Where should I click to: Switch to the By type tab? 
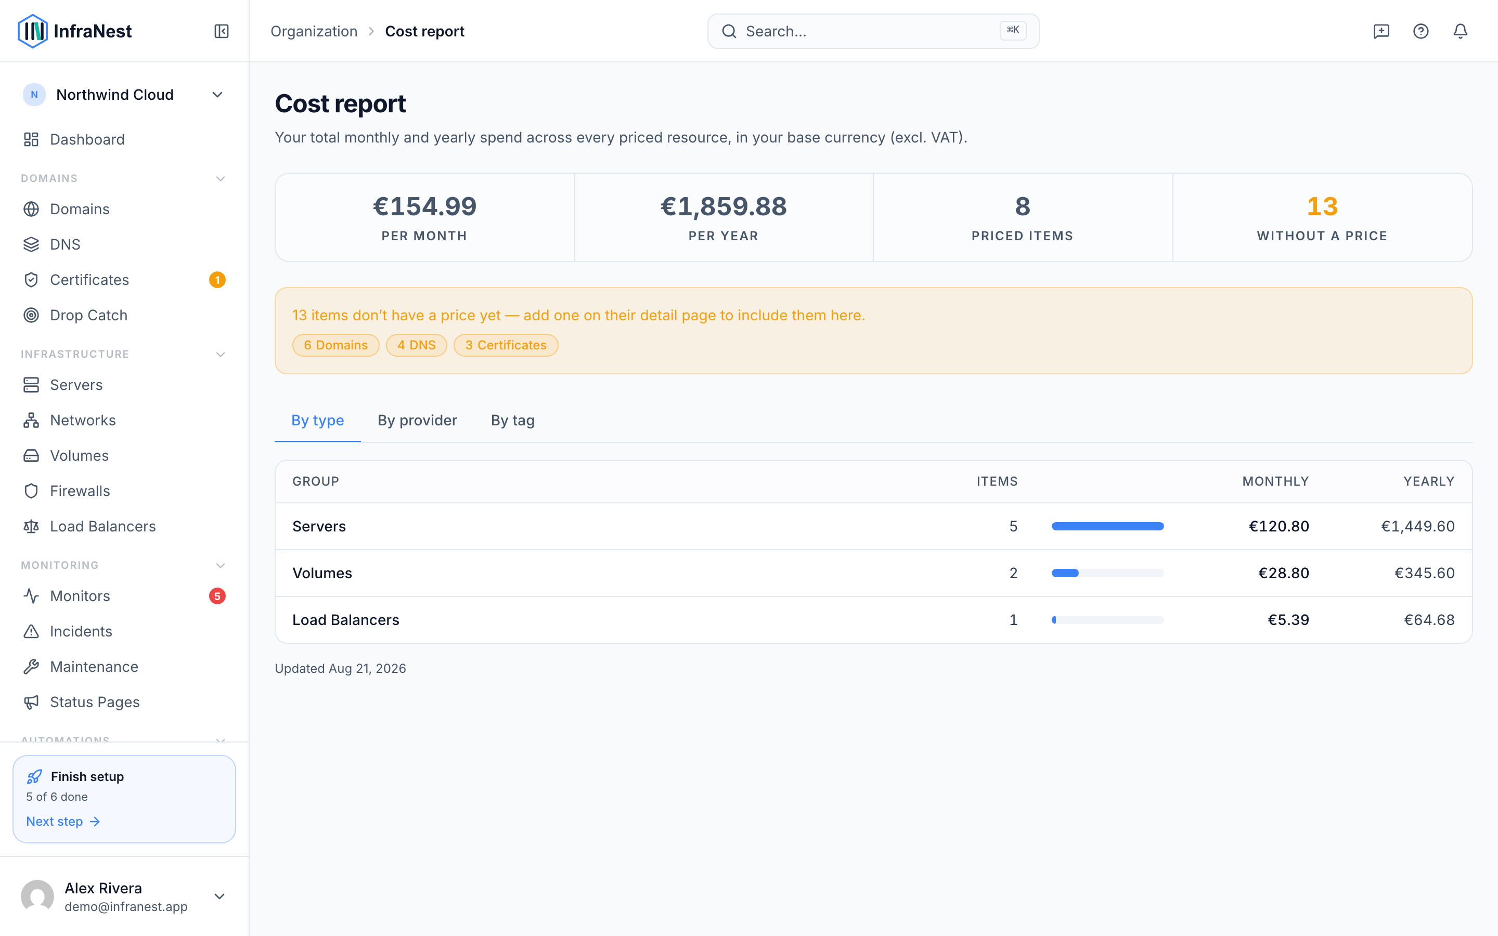pyautogui.click(x=318, y=420)
